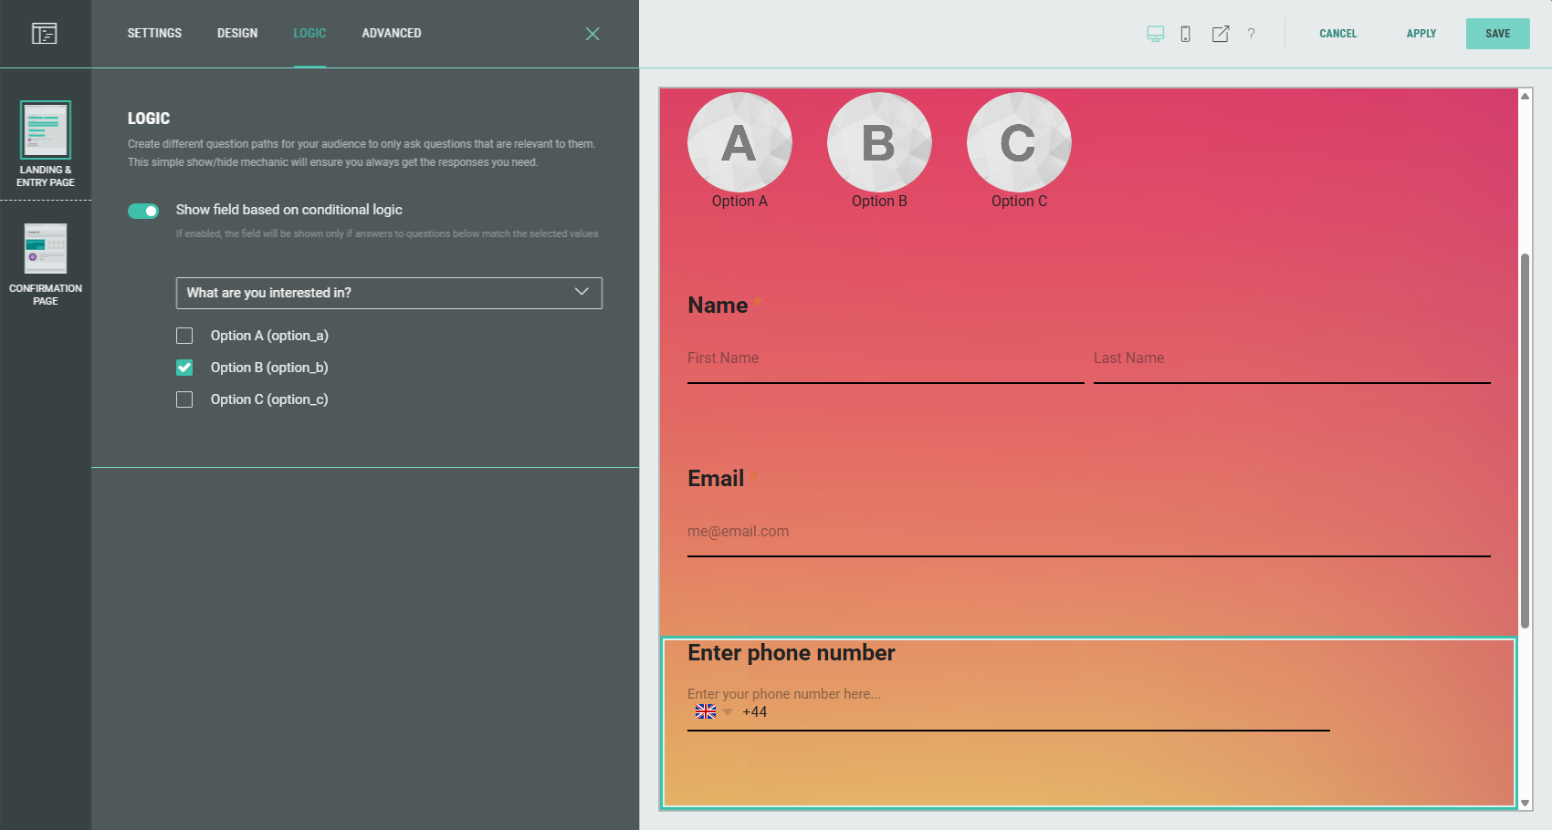
Task: Switch to desktop preview icon
Action: 1155,34
